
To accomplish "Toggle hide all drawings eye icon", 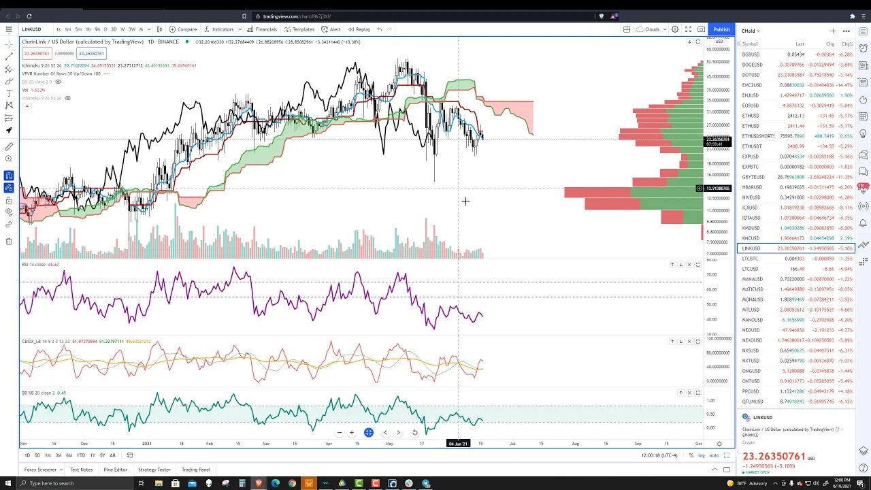I will coord(8,212).
